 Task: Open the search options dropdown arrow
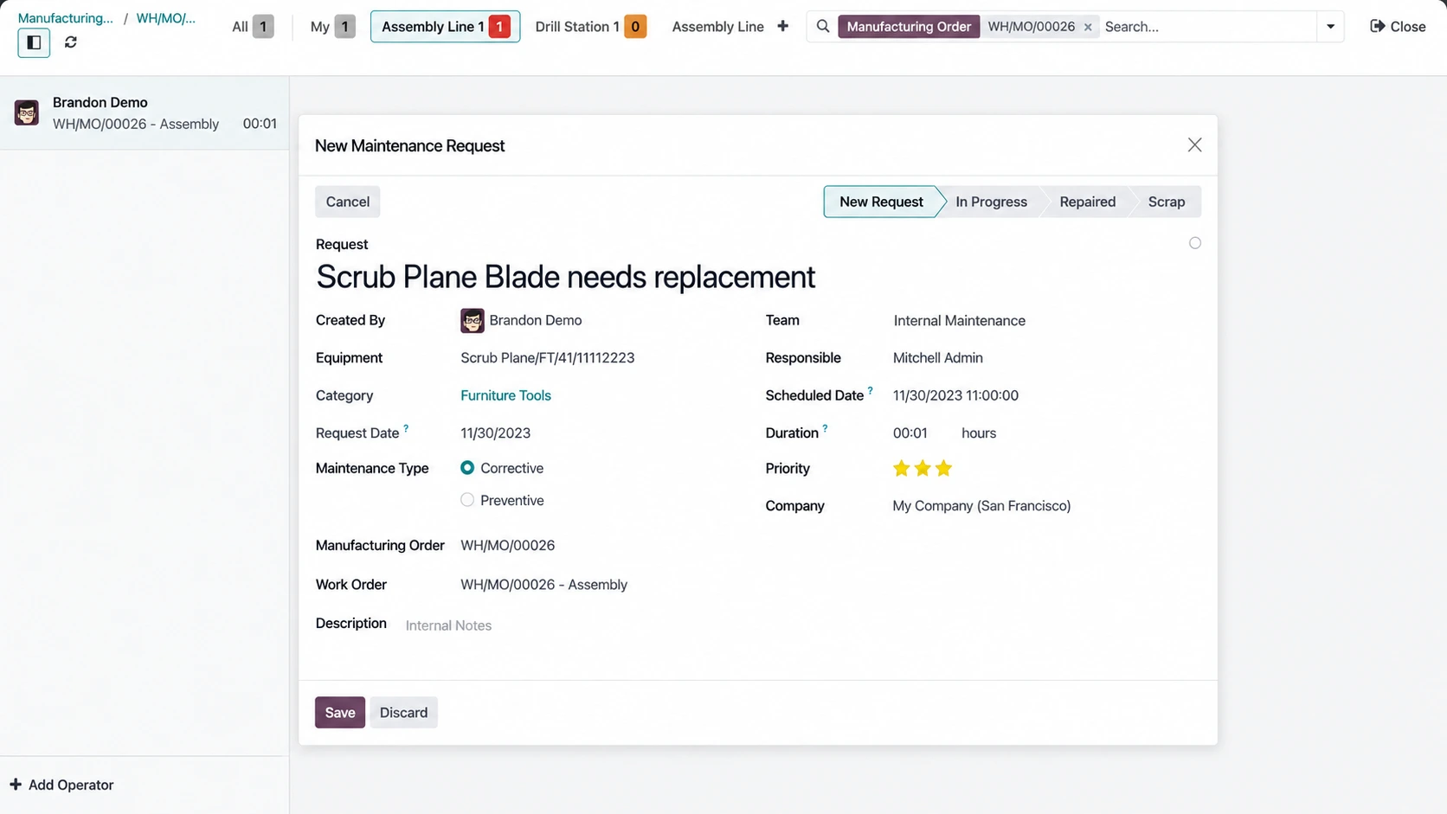point(1330,27)
